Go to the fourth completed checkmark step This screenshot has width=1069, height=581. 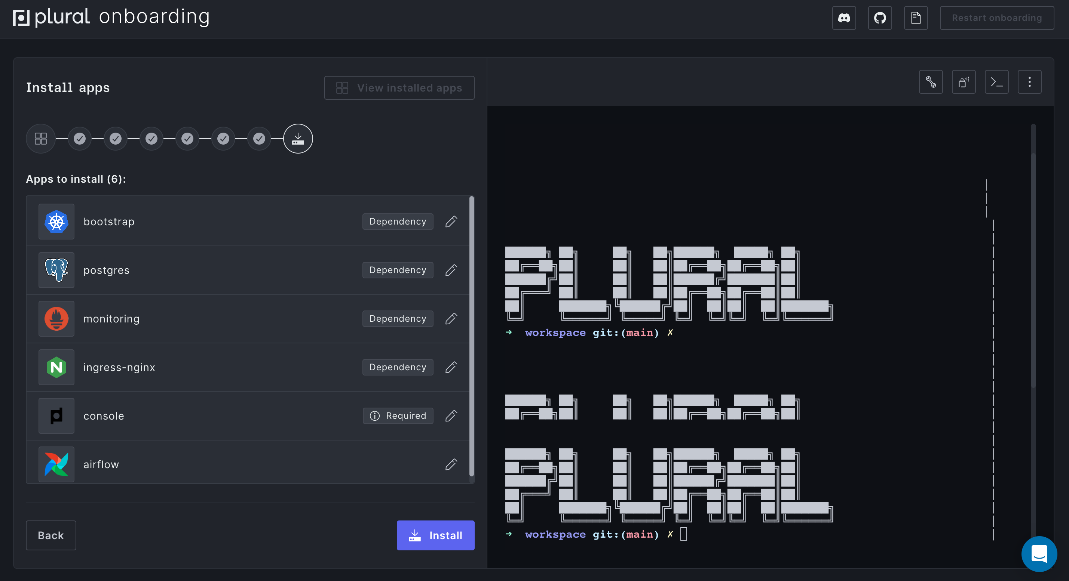point(187,138)
